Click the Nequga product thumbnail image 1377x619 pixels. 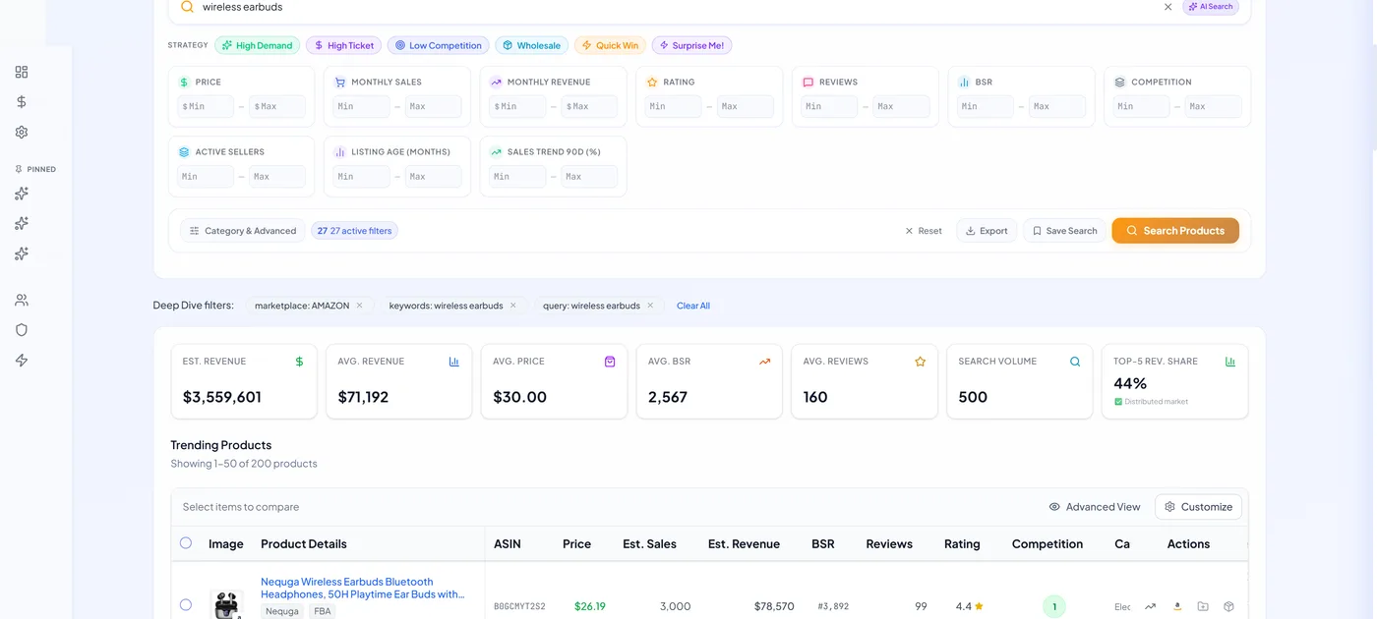pyautogui.click(x=227, y=604)
